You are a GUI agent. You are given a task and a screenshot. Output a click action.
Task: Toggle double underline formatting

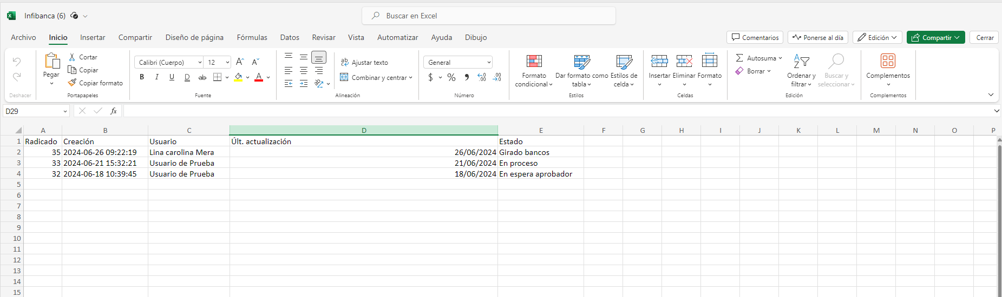187,77
